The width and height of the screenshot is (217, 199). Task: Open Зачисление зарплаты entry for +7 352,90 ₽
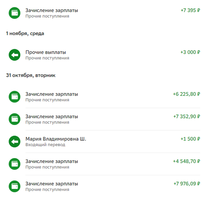coord(52,117)
